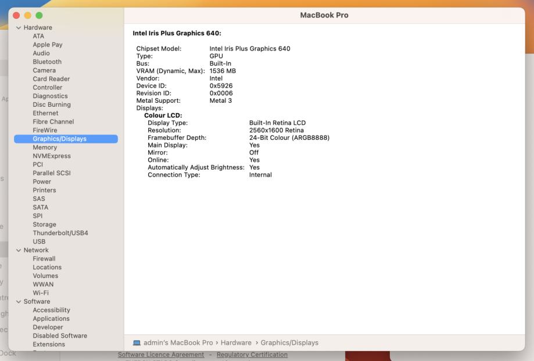The width and height of the screenshot is (534, 361).
Task: Click the Intel Iris Plus Graphics 640 heading
Action: click(177, 33)
